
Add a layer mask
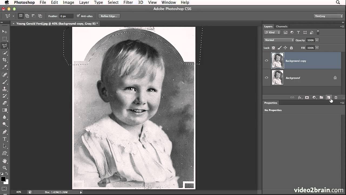(307, 97)
